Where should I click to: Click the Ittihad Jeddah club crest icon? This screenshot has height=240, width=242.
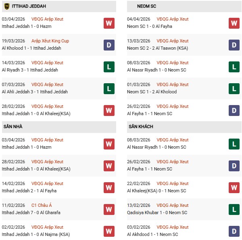(x=6, y=6)
